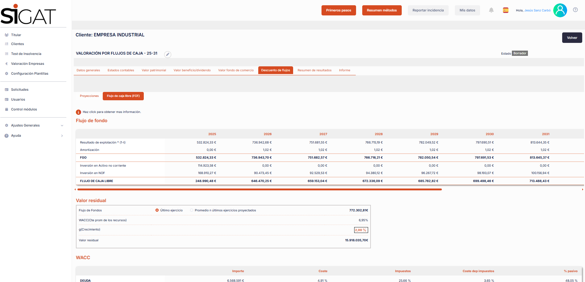Click the g(Crecimiento) percentage input field
The width and height of the screenshot is (585, 282).
click(361, 230)
